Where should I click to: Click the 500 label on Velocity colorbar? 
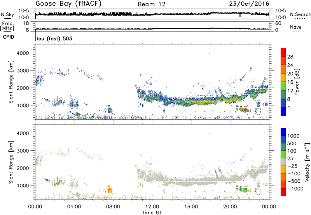(x=292, y=144)
